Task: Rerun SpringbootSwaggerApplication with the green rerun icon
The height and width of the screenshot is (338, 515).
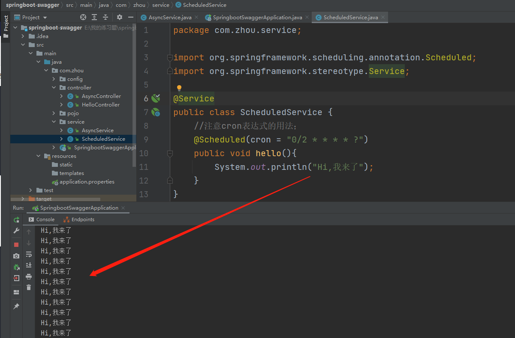Action: (16, 220)
